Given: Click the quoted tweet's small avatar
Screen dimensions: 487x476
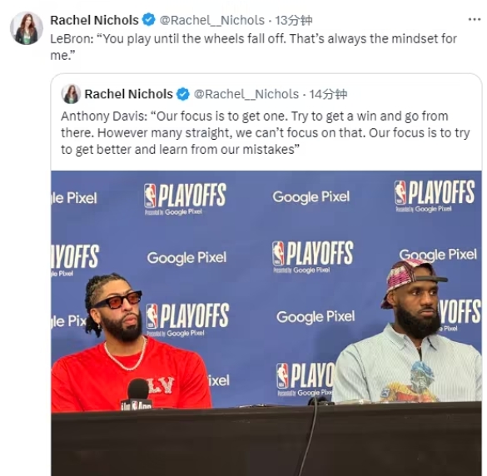Looking at the screenshot, I should [x=71, y=94].
